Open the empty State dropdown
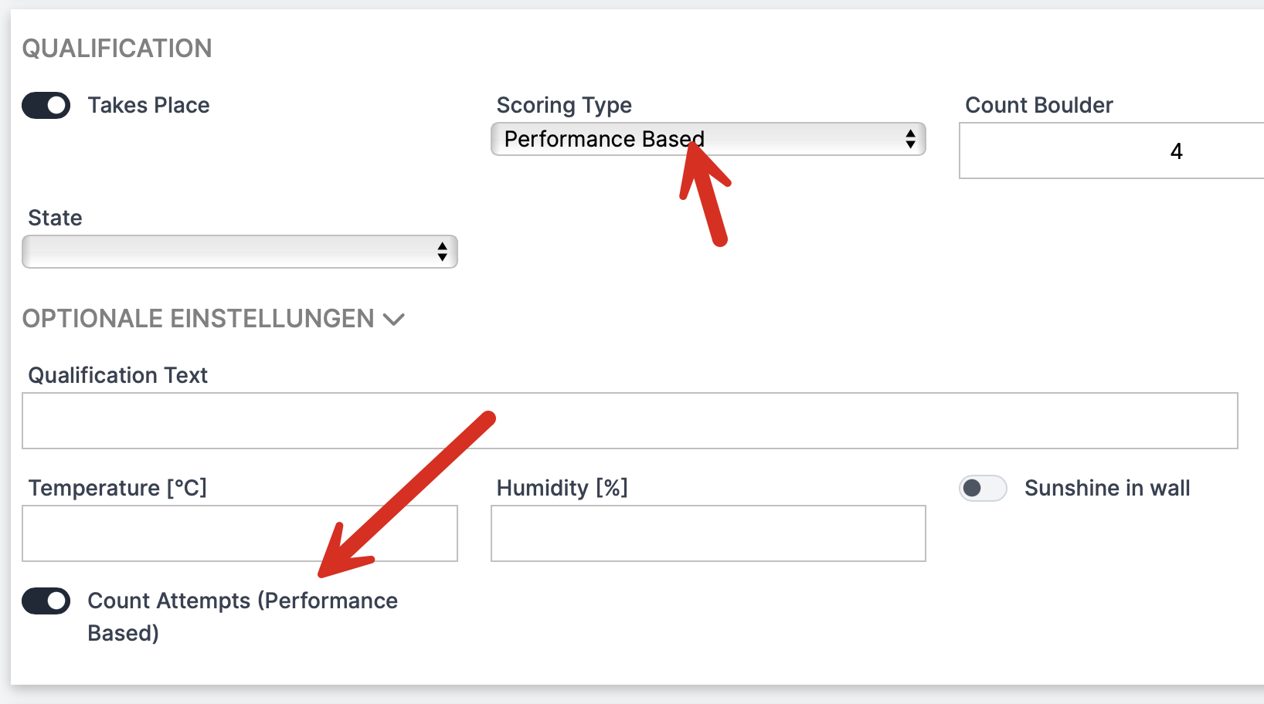 [232, 252]
